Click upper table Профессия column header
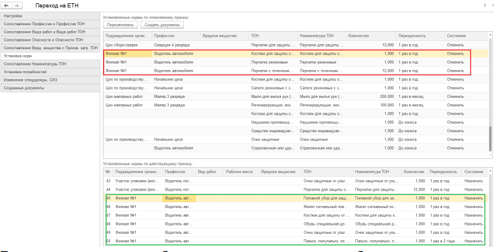501x252 pixels. tap(176, 36)
